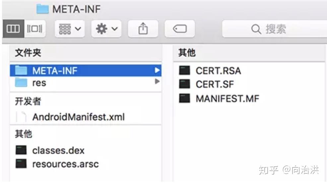Expand the META-INF folder arrow
The image size is (327, 183).
coord(157,71)
